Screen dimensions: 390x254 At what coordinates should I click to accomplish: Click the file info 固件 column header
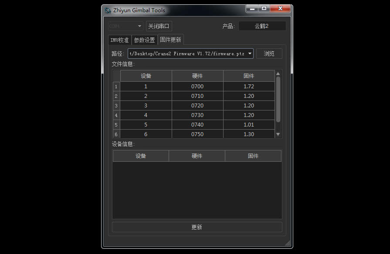(249, 76)
